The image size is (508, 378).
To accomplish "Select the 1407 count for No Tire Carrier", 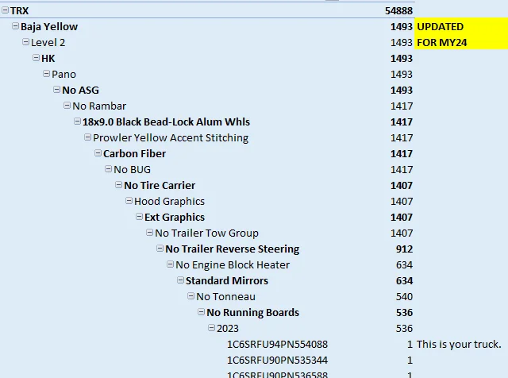I will pos(402,186).
